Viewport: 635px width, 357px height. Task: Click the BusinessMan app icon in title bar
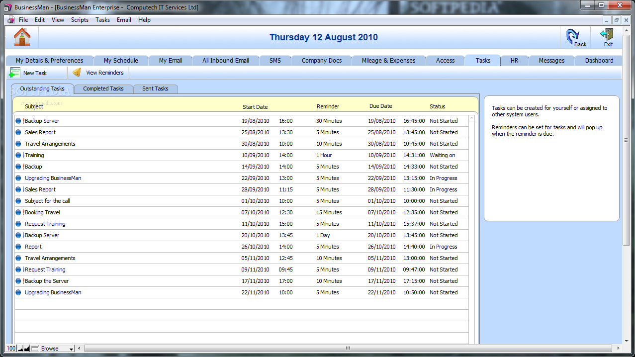click(x=8, y=7)
